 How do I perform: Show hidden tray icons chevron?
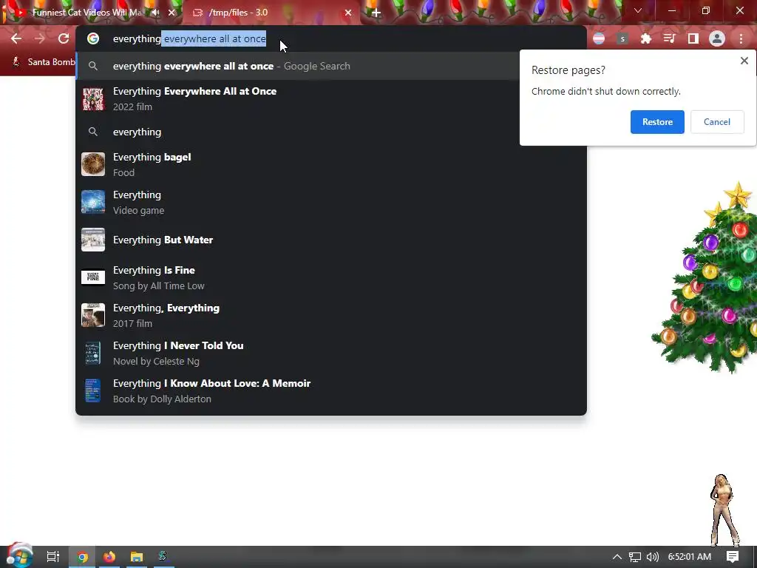(x=617, y=557)
